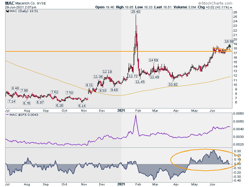
Task: Click the 9.53 low label
Action: [103, 90]
